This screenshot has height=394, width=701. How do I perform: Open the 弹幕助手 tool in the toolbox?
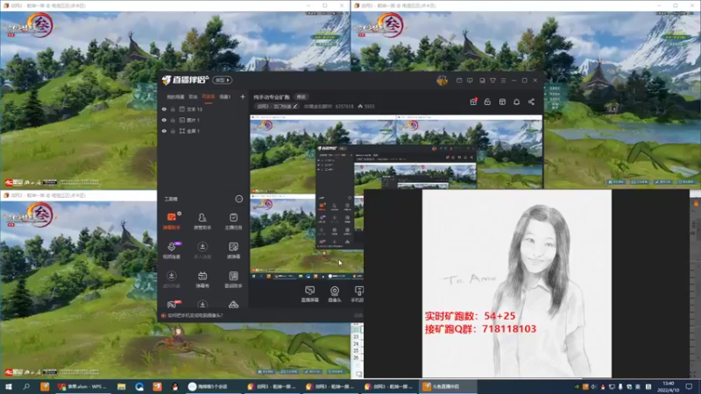click(x=171, y=222)
